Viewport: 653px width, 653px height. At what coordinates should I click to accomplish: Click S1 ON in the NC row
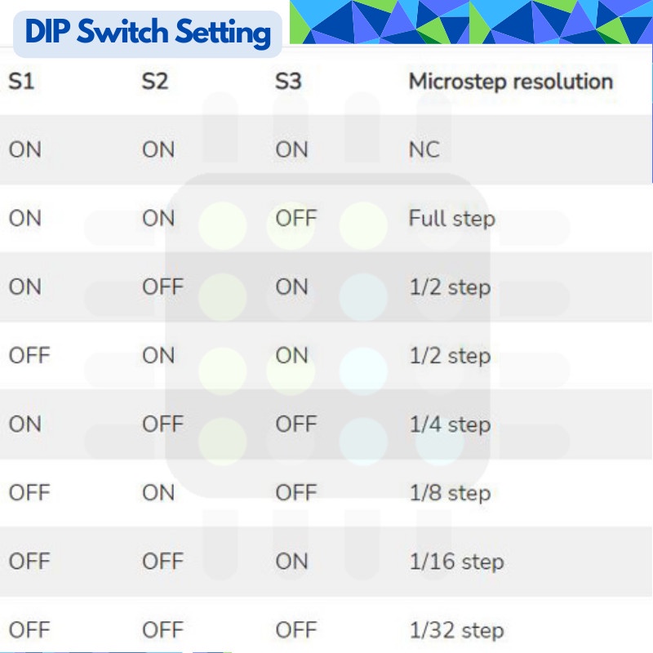tap(24, 150)
